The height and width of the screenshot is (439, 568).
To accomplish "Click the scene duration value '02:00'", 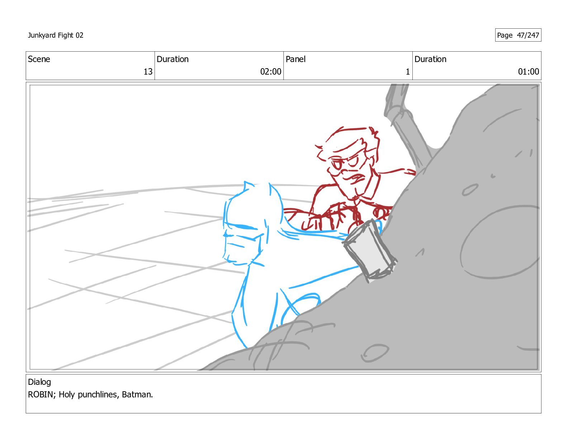I will [x=271, y=72].
